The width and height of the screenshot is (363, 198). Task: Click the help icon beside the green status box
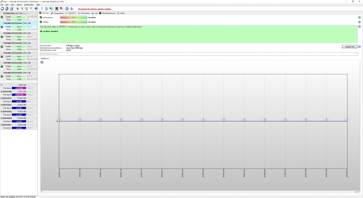[359, 27]
